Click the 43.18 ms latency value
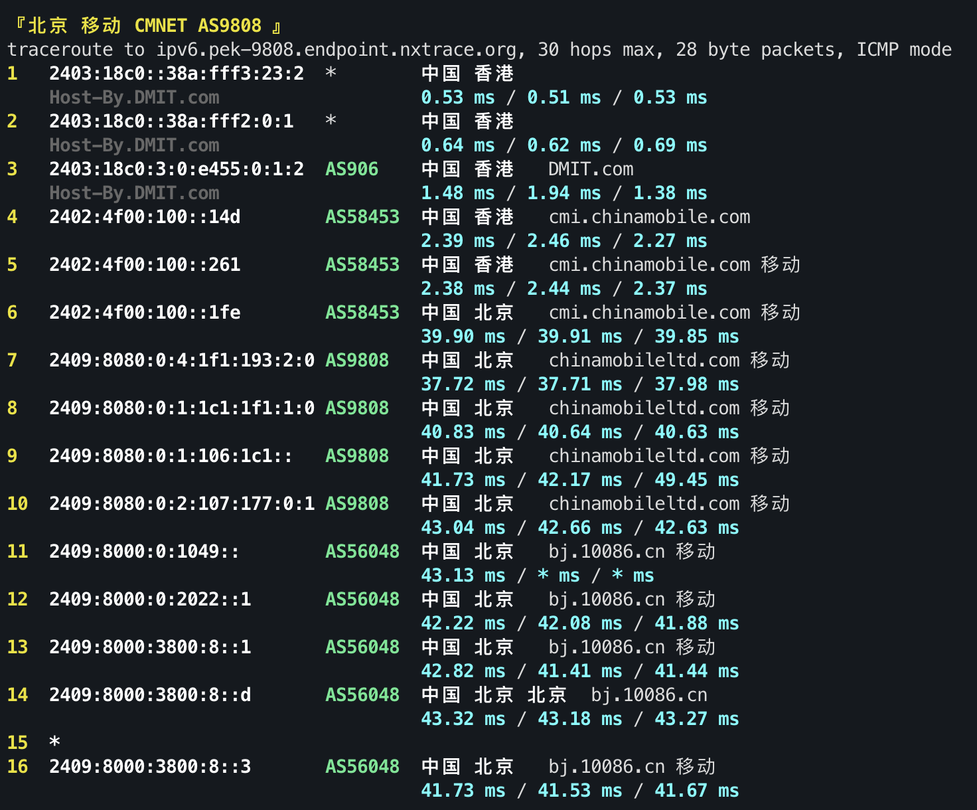This screenshot has height=810, width=977. point(580,718)
